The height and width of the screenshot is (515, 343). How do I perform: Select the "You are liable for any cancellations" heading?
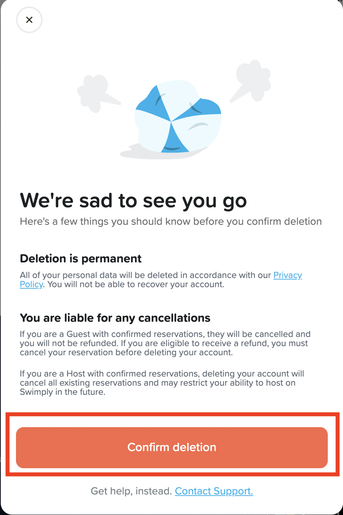[x=115, y=318]
